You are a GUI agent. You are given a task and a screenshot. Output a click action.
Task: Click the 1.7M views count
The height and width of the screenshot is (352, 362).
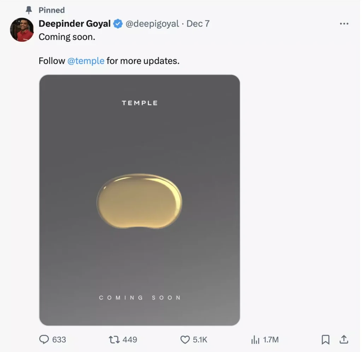pyautogui.click(x=270, y=340)
